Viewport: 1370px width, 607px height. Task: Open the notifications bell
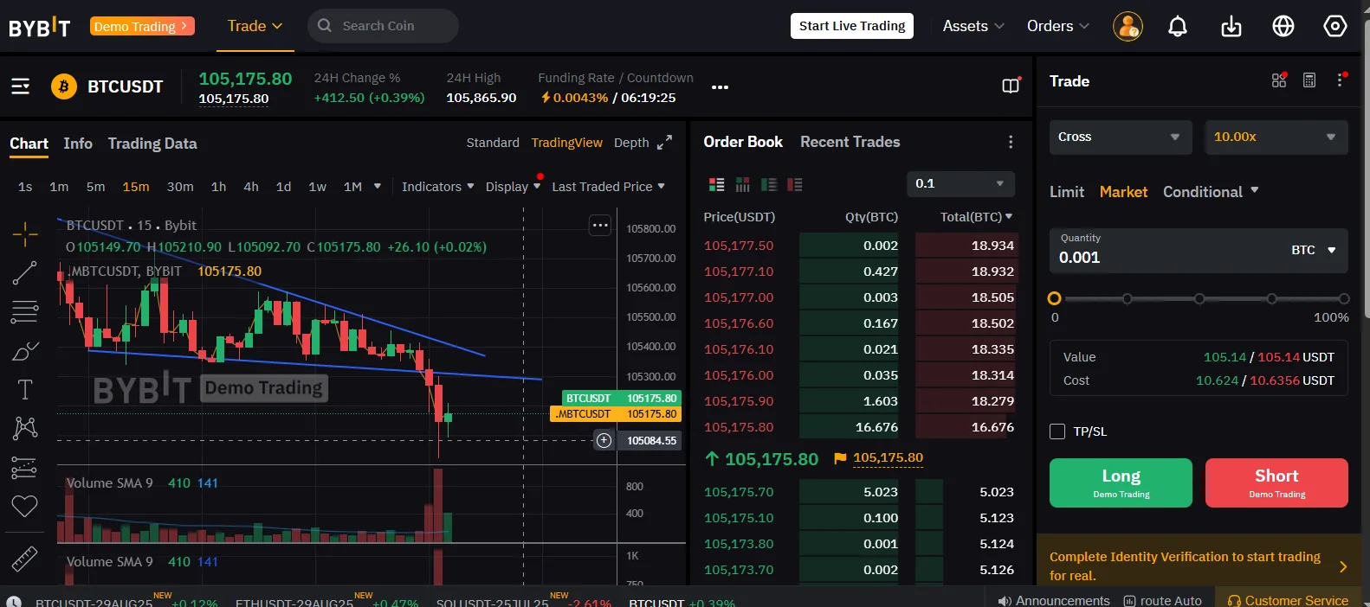[1177, 27]
